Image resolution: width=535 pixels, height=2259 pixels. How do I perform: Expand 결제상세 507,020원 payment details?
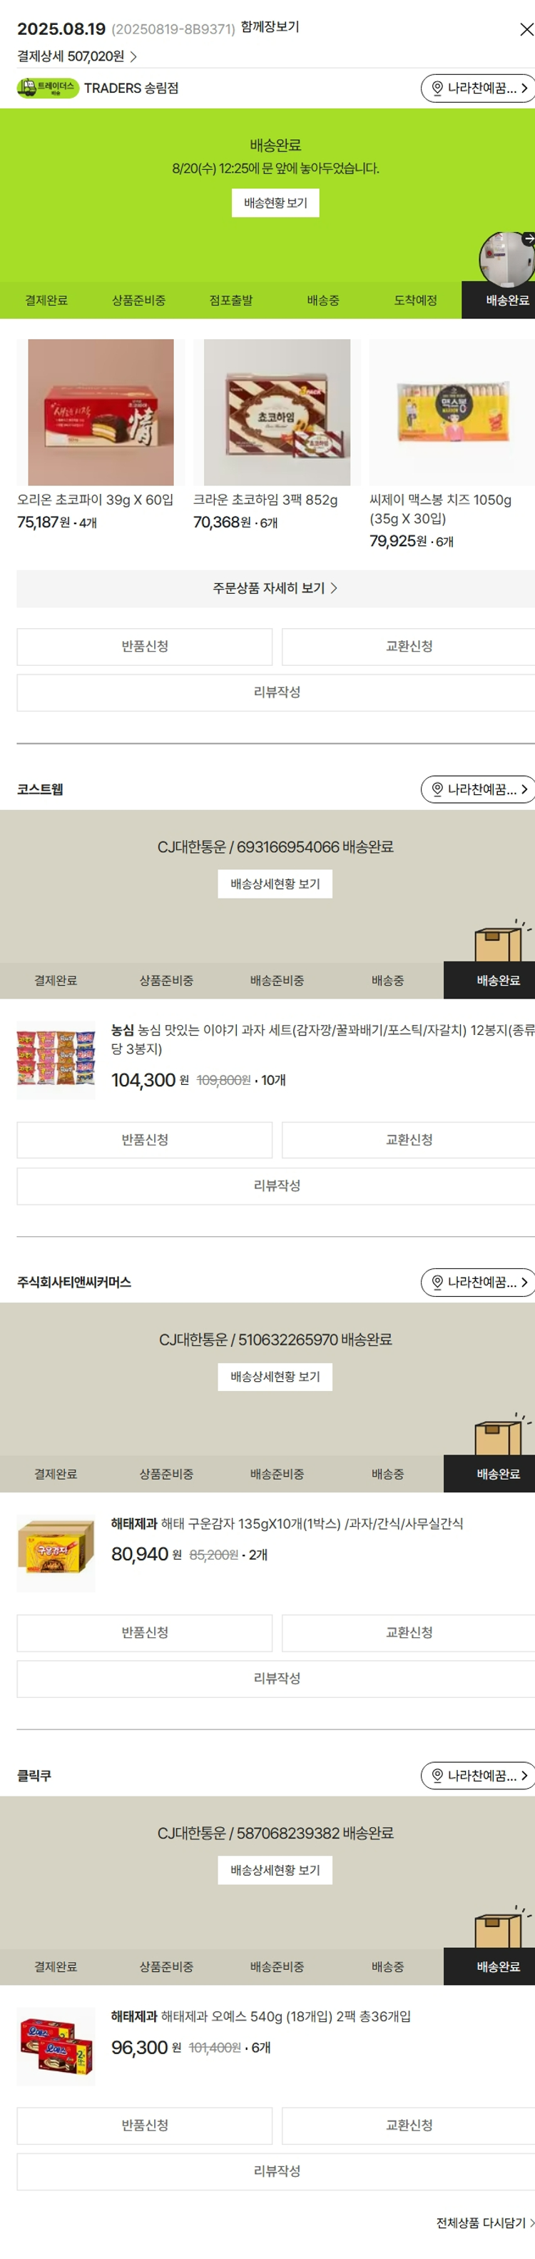point(77,57)
